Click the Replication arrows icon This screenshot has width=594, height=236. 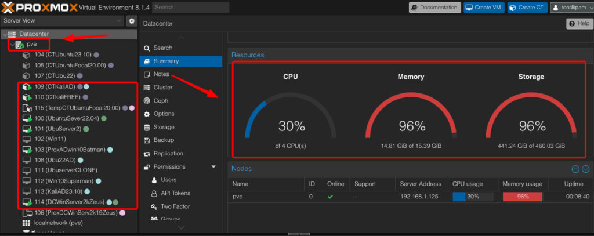(147, 154)
